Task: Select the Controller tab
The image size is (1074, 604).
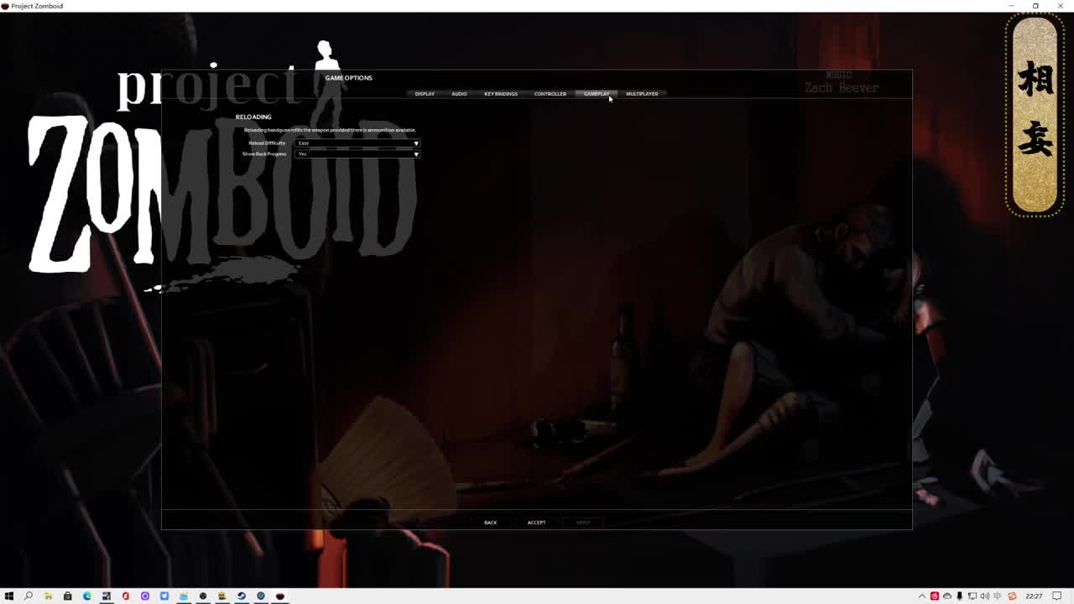Action: click(x=550, y=94)
